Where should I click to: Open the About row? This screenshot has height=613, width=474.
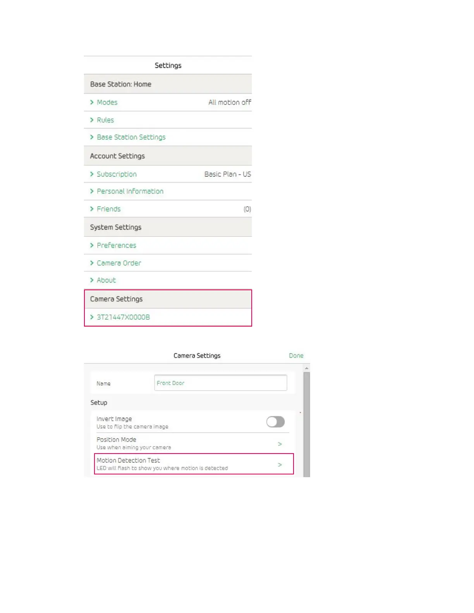point(168,280)
